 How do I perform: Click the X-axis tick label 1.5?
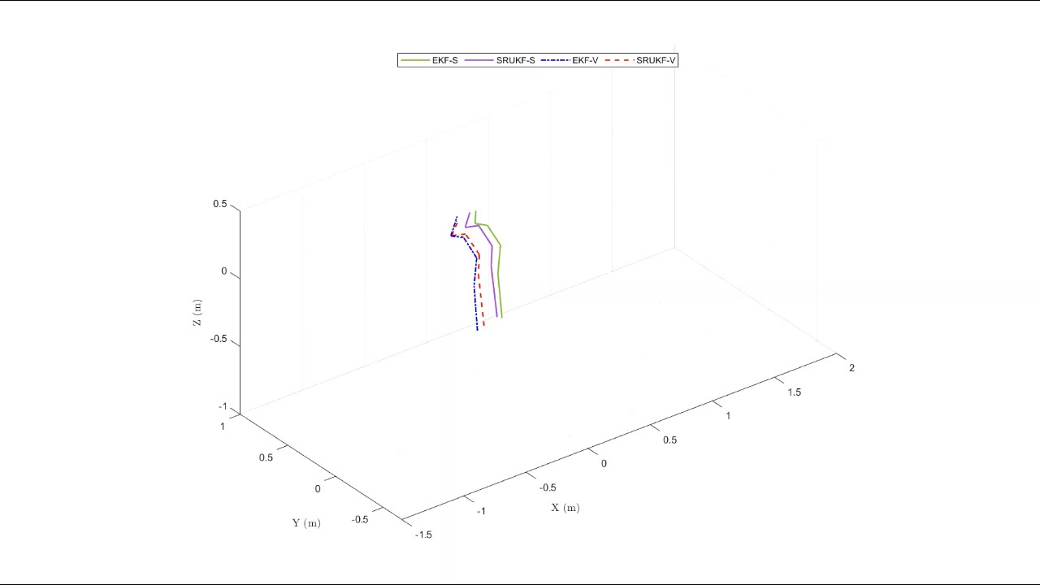click(794, 392)
